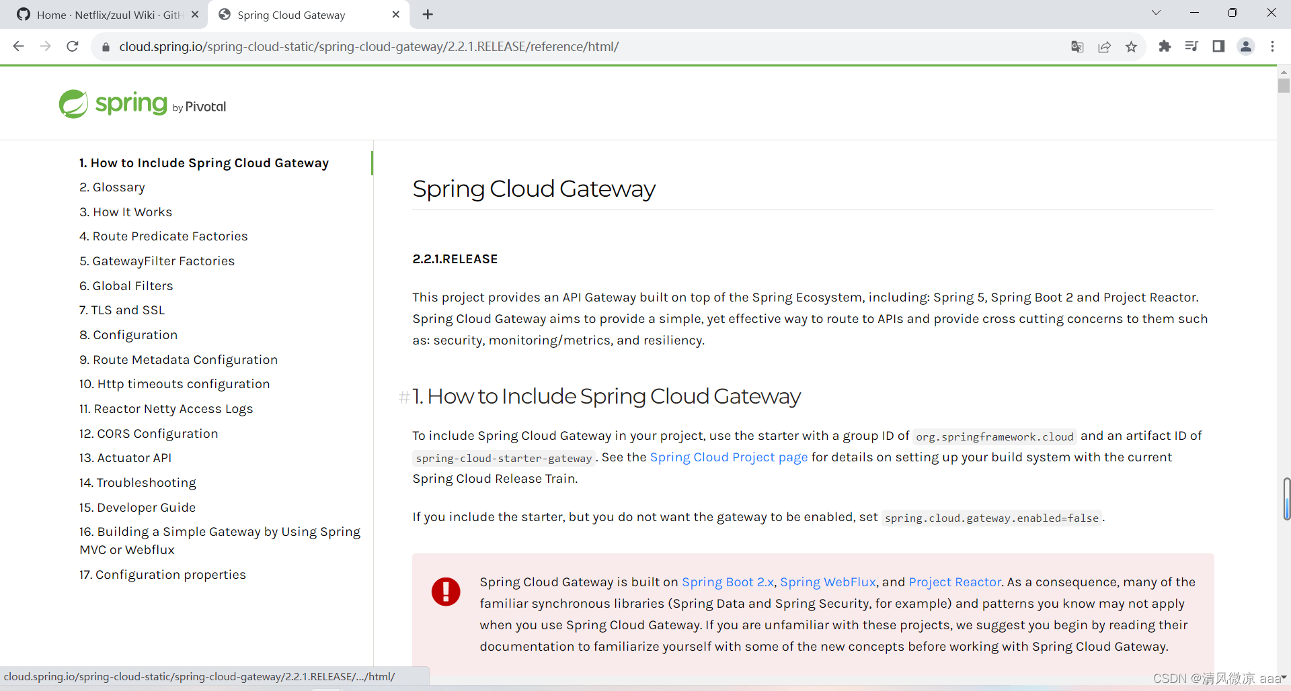Share this page with the share icon
This screenshot has height=691, width=1291.
click(x=1104, y=46)
